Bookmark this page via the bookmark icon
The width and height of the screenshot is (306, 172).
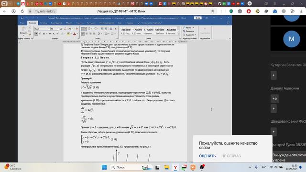pyautogui.click(x=212, y=11)
